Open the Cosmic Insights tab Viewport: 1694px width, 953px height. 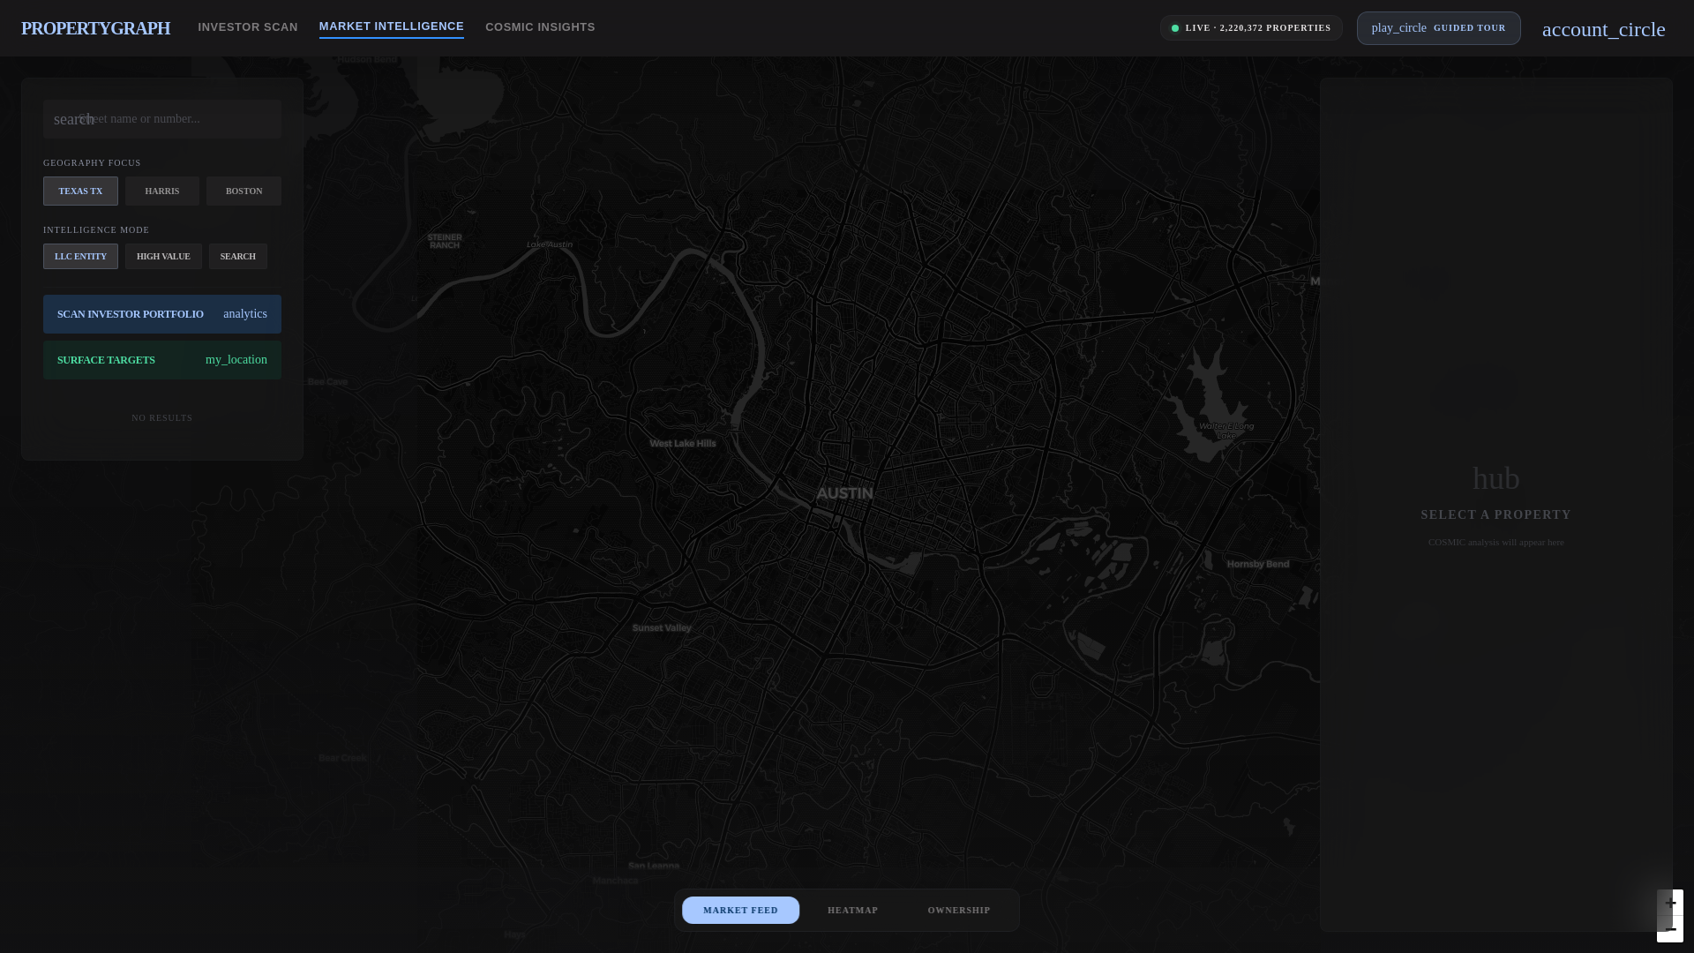[x=540, y=27]
